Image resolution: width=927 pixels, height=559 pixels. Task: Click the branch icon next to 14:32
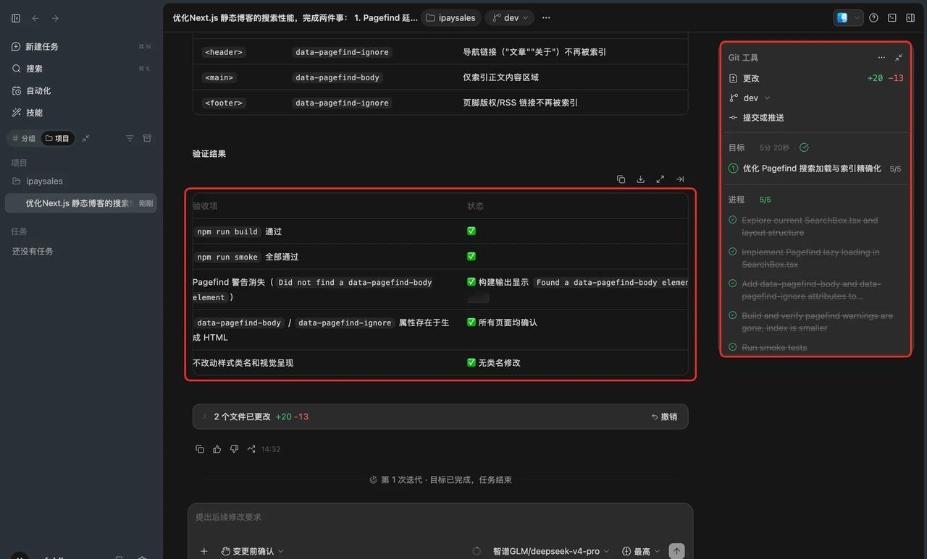(x=251, y=449)
